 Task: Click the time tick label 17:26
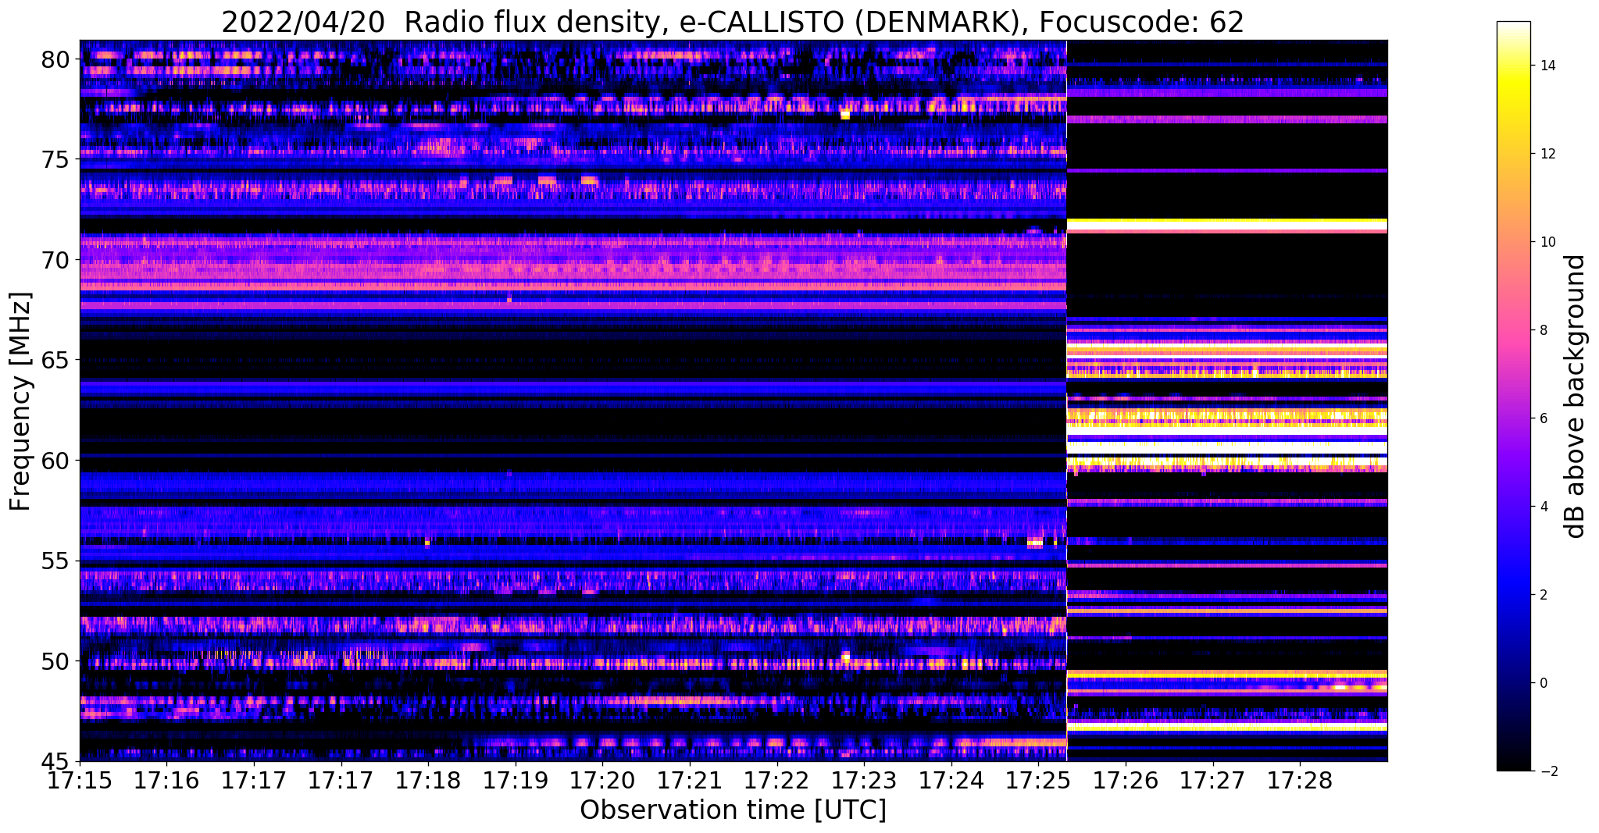pos(1126,781)
